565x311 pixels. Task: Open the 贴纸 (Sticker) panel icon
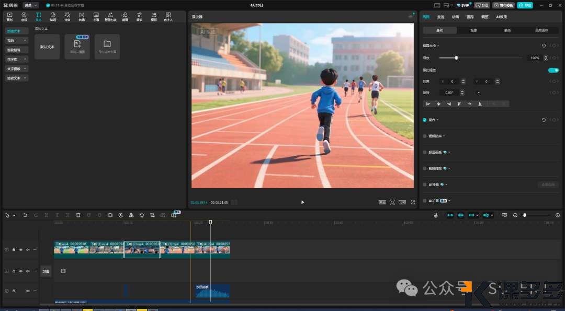53,16
